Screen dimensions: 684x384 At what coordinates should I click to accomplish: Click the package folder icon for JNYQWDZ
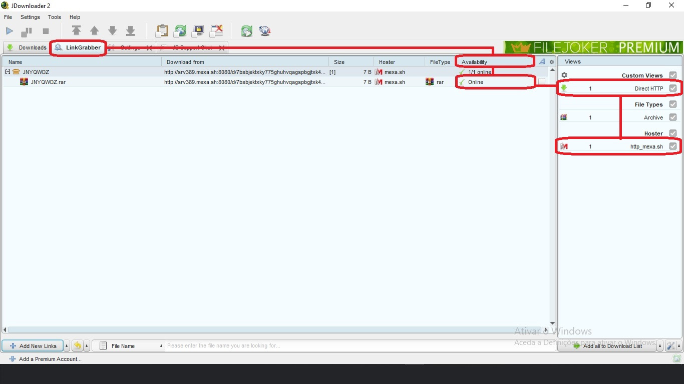(16, 72)
